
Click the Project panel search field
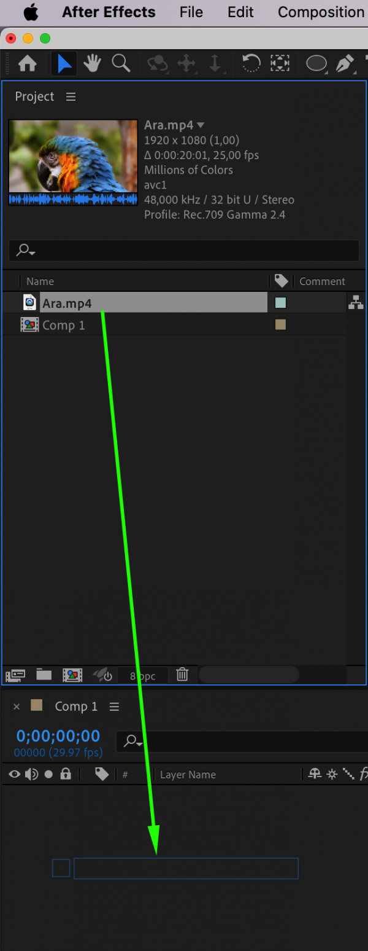click(x=184, y=250)
